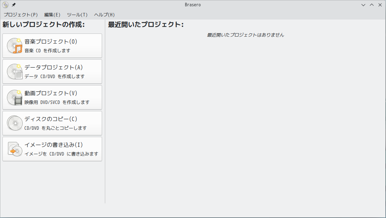Open the ヘルプ(H) menu
386x218 pixels.
(x=105, y=15)
